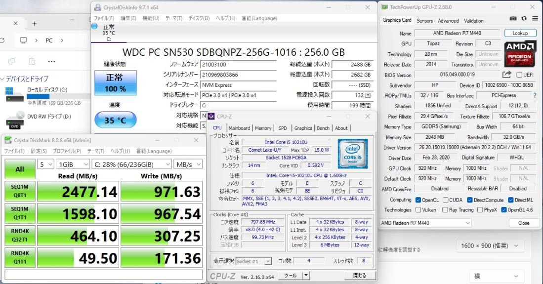Toggle DirectCompute checkbox
The height and width of the screenshot is (284, 543).
pyautogui.click(x=469, y=200)
